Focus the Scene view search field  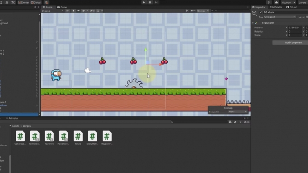click(230, 11)
